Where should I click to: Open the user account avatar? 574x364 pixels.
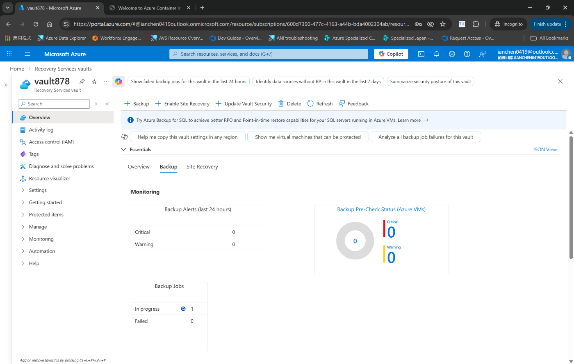tap(566, 54)
